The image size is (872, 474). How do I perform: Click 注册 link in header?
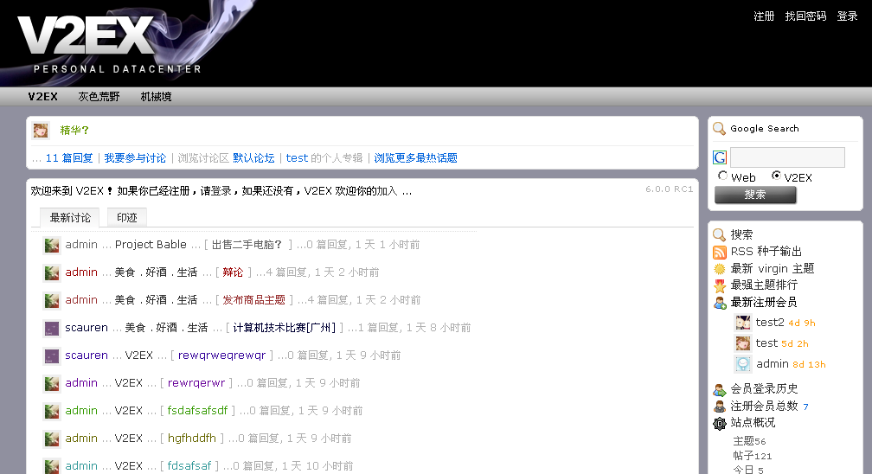pyautogui.click(x=764, y=16)
